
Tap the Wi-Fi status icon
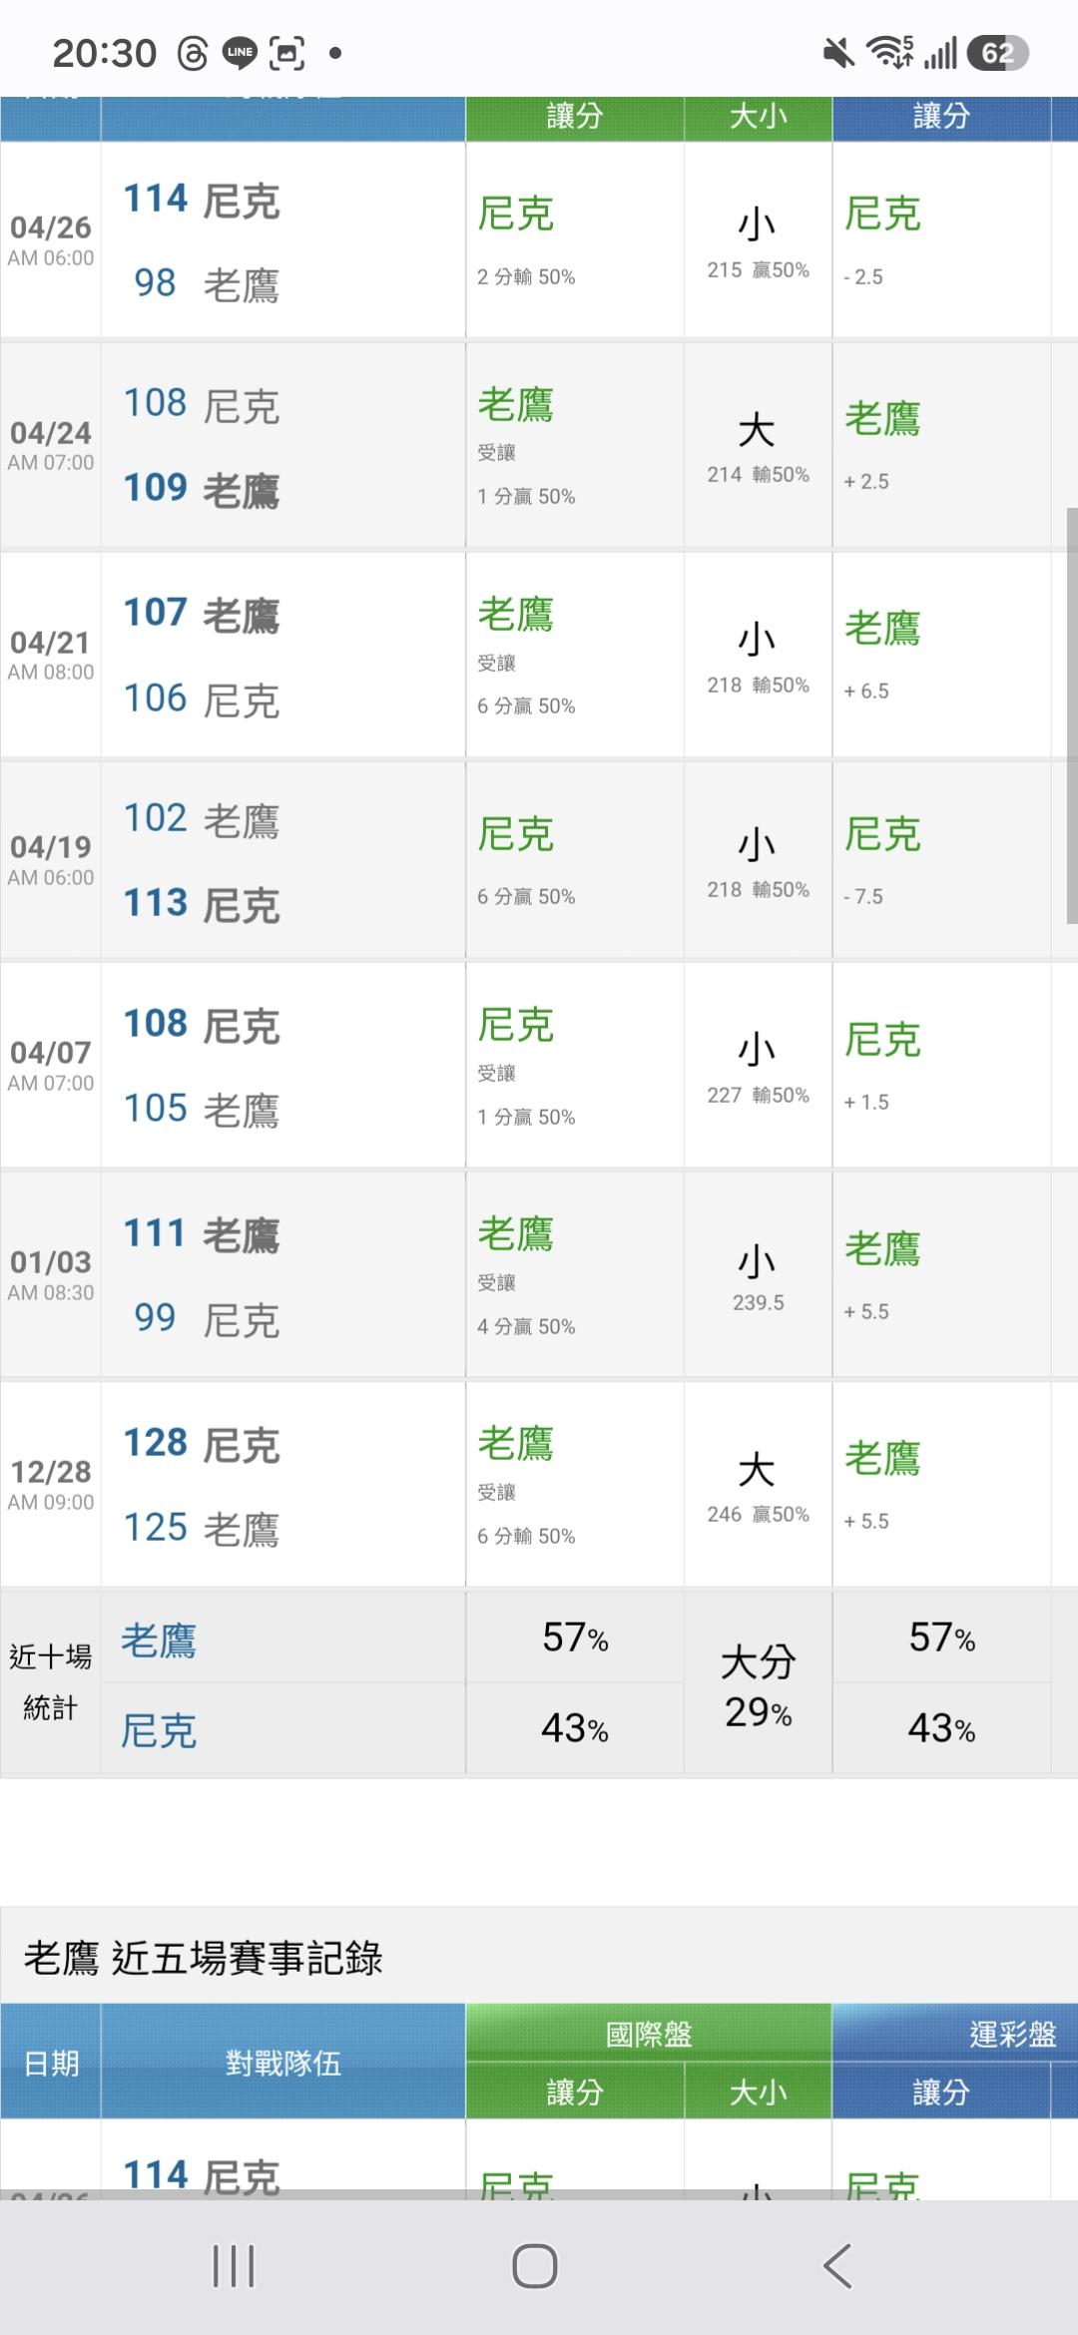pos(889,52)
